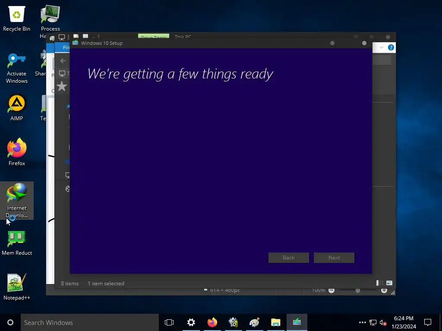The image size is (442, 331).
Task: Click '1 item selected' in status bar
Action: click(x=106, y=284)
